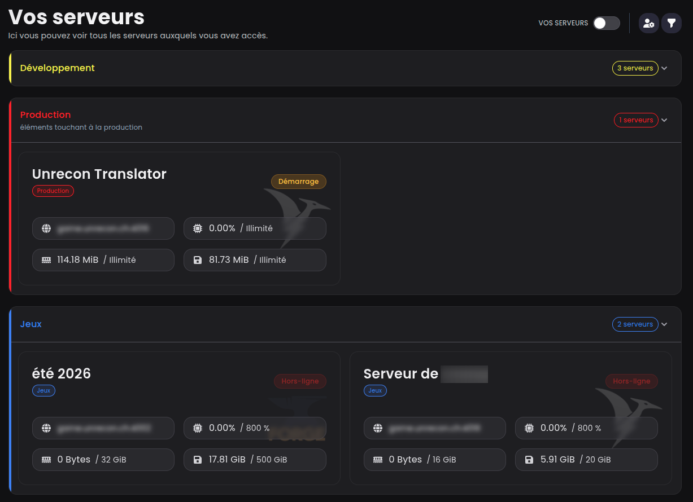Click the '114.18 MiB' memory value
The height and width of the screenshot is (502, 693).
tap(78, 260)
